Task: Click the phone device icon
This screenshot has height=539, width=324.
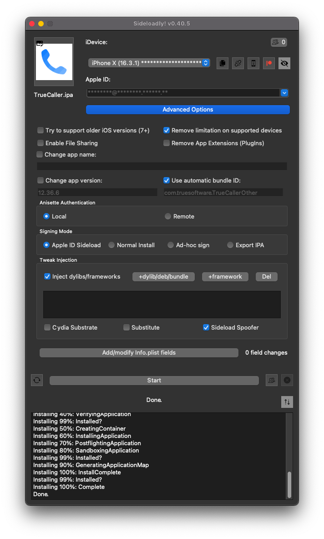Action: tap(253, 63)
